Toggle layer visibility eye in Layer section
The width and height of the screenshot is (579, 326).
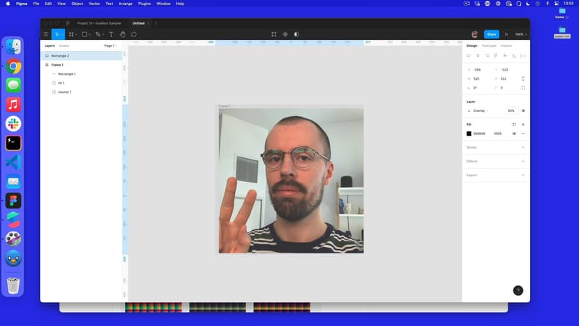tap(523, 111)
